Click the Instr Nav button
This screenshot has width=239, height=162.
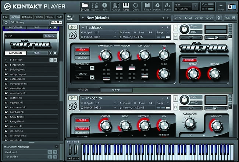click(x=56, y=22)
